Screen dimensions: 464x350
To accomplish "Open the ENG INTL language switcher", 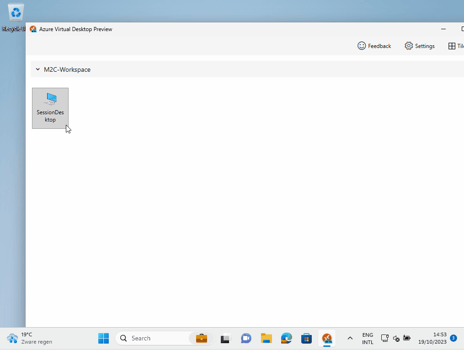I will tap(368, 338).
